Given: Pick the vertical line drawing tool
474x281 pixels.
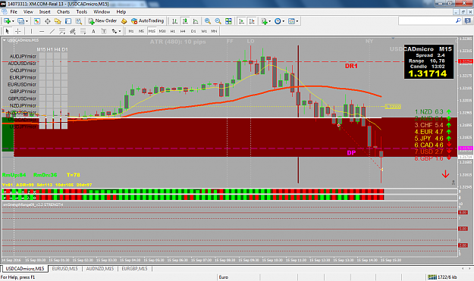Looking at the screenshot, I should tap(31, 31).
